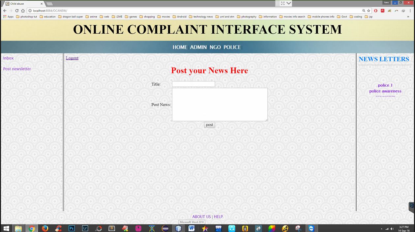
Task: Open the NGO navigation item
Action: [x=215, y=47]
